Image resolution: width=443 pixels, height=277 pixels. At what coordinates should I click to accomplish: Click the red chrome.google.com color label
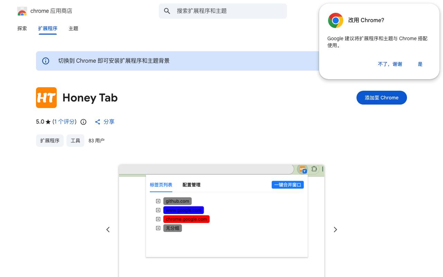tap(187, 219)
